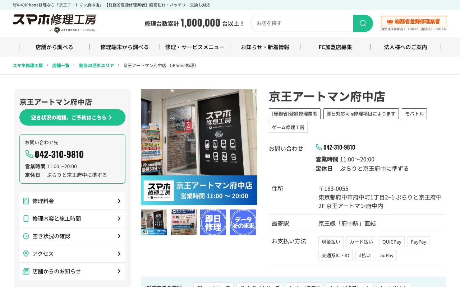Image resolution: width=460 pixels, height=287 pixels.
Task: Select the データそのまま thumbnail
Action: (243, 222)
